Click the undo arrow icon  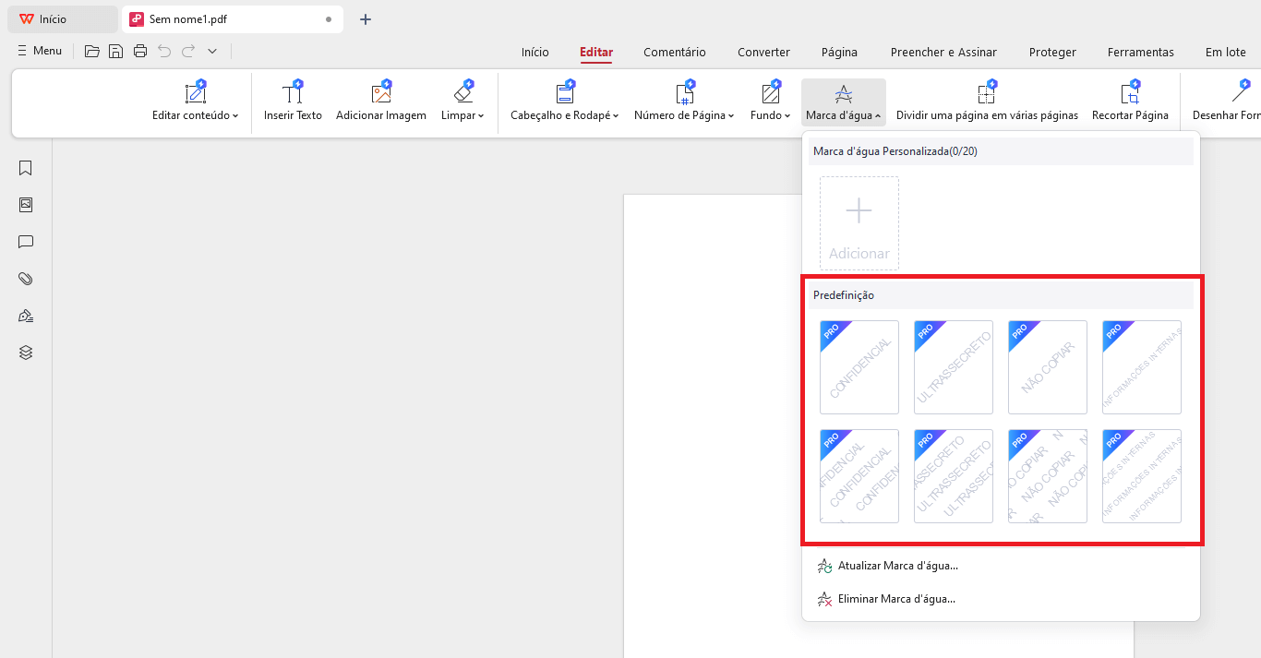pos(164,51)
